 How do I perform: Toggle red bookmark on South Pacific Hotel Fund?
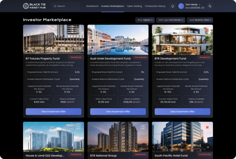(207, 128)
